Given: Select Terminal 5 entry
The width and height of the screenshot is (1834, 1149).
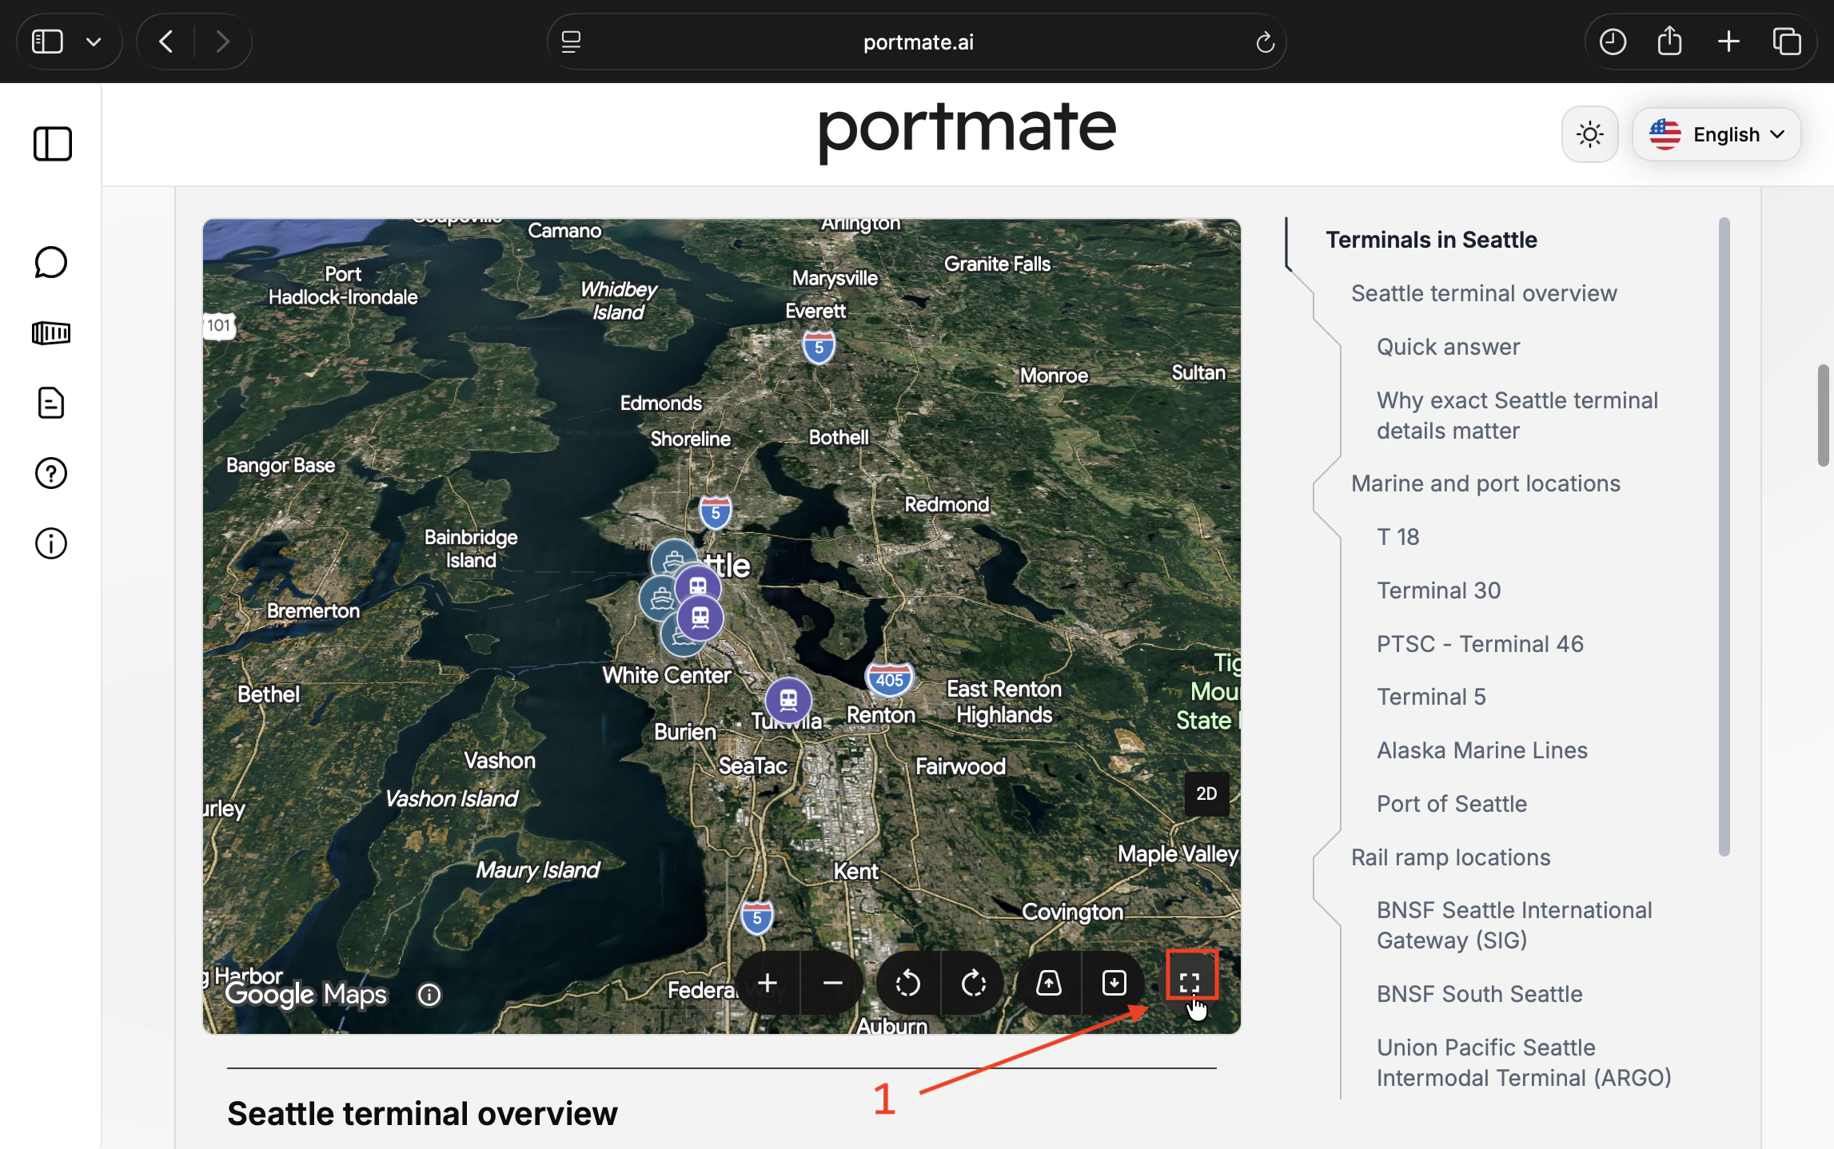Looking at the screenshot, I should tap(1431, 697).
